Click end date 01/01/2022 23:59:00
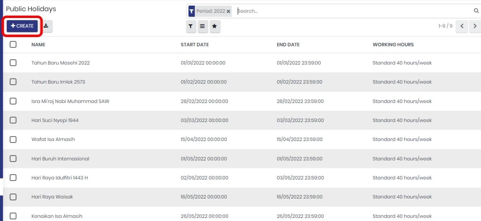Screen dimensions: 481x221 pos(299,63)
